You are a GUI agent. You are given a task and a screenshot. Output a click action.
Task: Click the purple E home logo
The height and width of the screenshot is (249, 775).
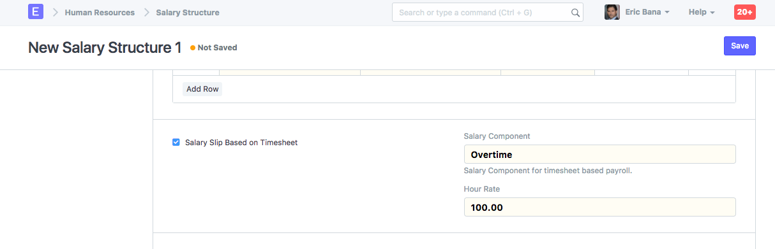click(x=36, y=12)
